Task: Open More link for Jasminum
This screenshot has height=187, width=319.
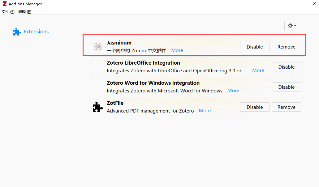Action: coord(177,50)
